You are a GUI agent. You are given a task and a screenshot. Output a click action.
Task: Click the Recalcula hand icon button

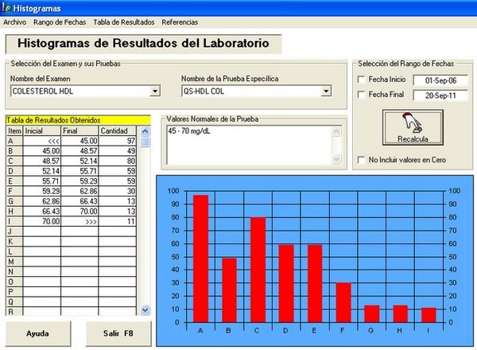tap(413, 127)
